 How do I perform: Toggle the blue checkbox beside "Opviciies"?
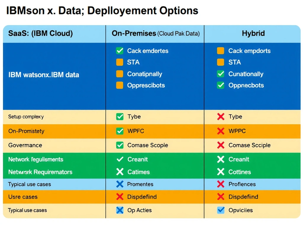(221, 210)
